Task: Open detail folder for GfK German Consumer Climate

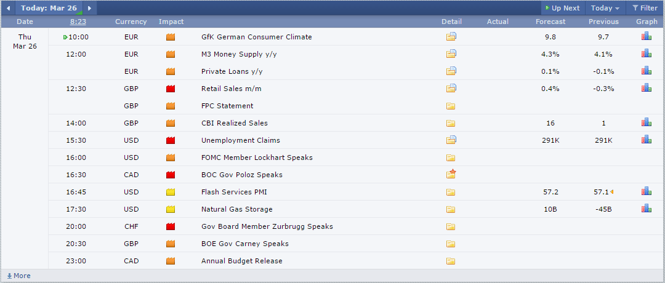Action: (451, 37)
